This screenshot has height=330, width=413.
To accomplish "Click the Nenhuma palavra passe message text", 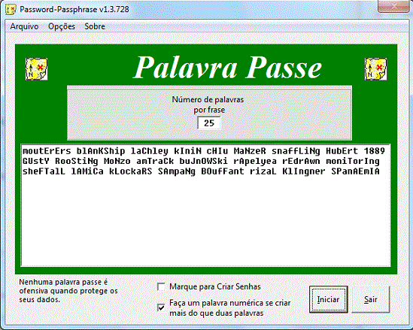I will pos(68,291).
